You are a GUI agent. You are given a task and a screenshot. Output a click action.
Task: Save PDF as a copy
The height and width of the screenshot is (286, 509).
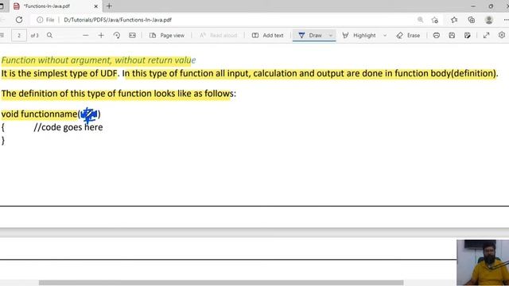pyautogui.click(x=468, y=35)
